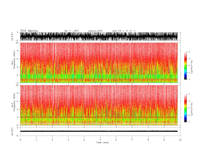Click the "-3" label on ch.1 color bar
The height and width of the screenshot is (157, 203).
tap(189, 52)
